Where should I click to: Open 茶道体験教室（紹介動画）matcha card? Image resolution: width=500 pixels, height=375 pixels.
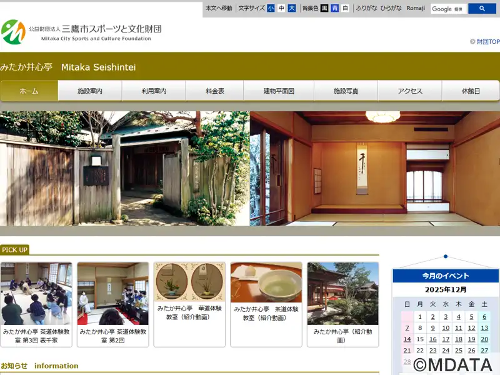pos(266,304)
